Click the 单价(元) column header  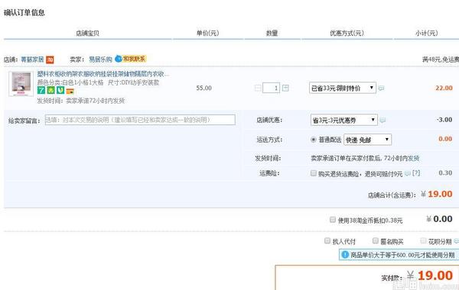(207, 33)
